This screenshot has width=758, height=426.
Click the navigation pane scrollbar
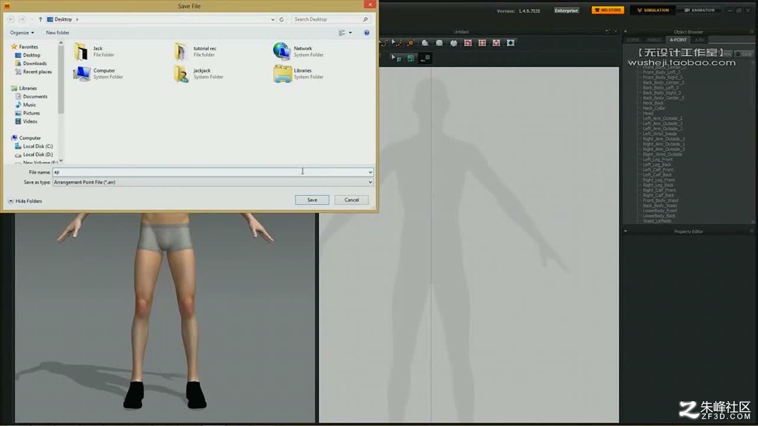(x=61, y=80)
